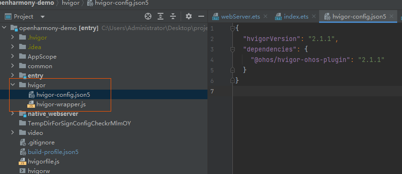Select hvigorfile.js in the tree
The width and height of the screenshot is (402, 174).
tap(44, 162)
